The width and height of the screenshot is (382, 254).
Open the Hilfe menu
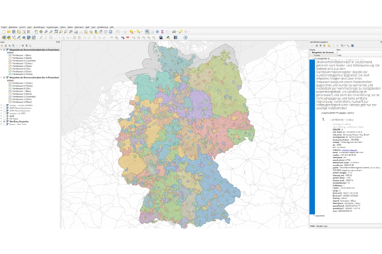[x=112, y=27]
